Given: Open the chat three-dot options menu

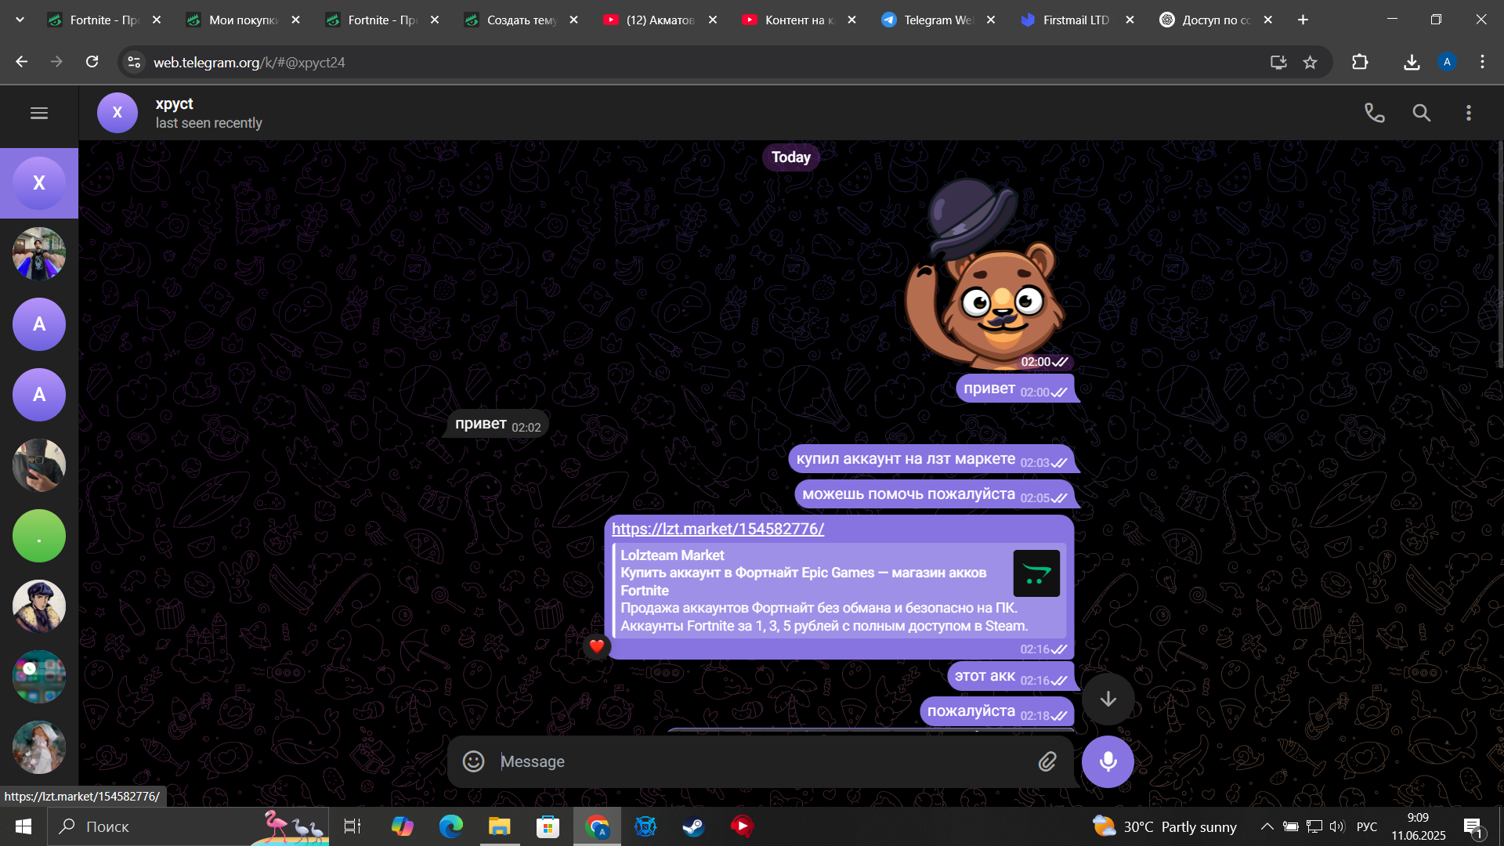Looking at the screenshot, I should (1468, 113).
